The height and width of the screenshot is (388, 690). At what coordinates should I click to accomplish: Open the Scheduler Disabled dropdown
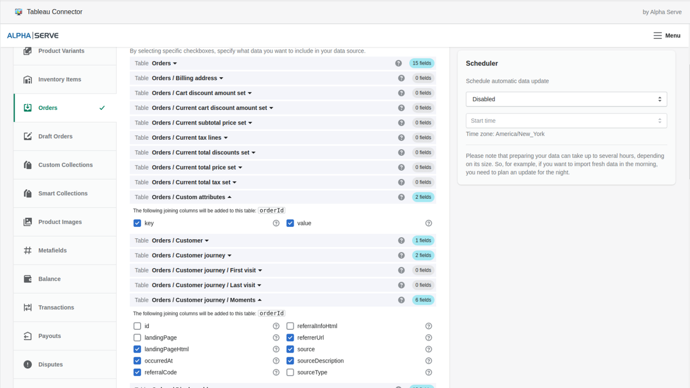tap(566, 99)
